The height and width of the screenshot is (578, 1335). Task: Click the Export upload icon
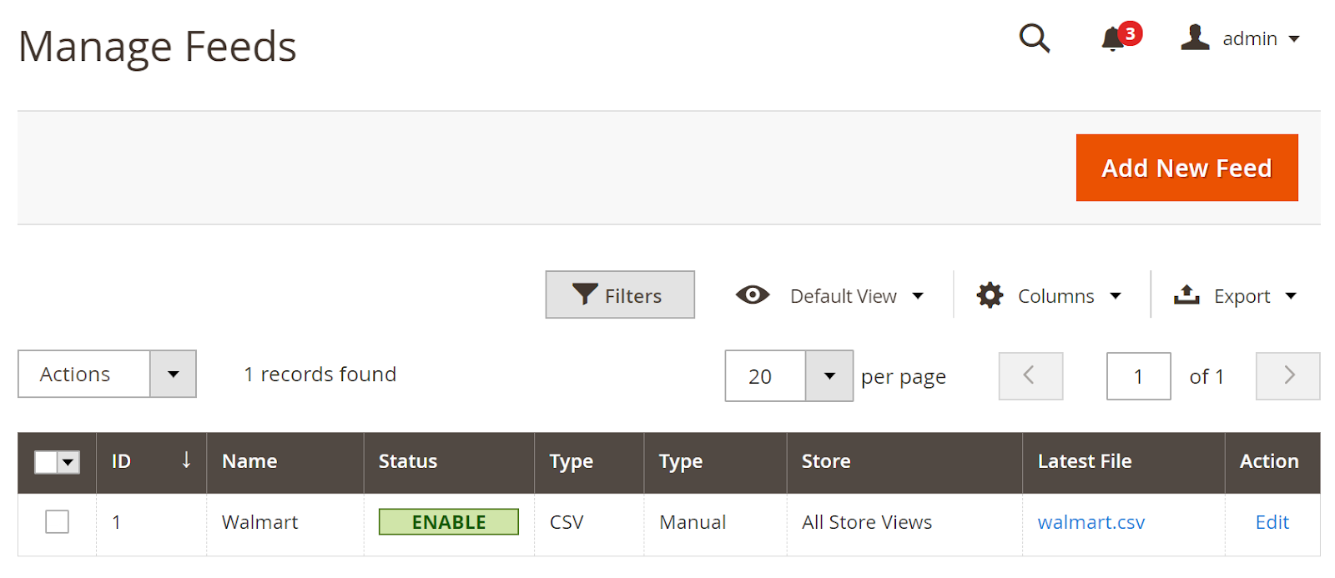[x=1186, y=294]
